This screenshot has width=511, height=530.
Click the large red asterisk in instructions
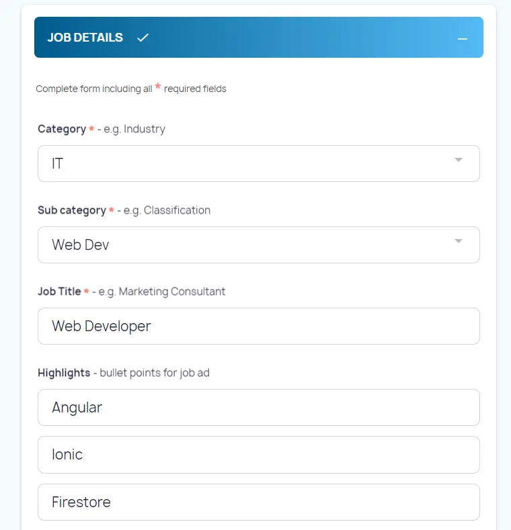click(158, 87)
